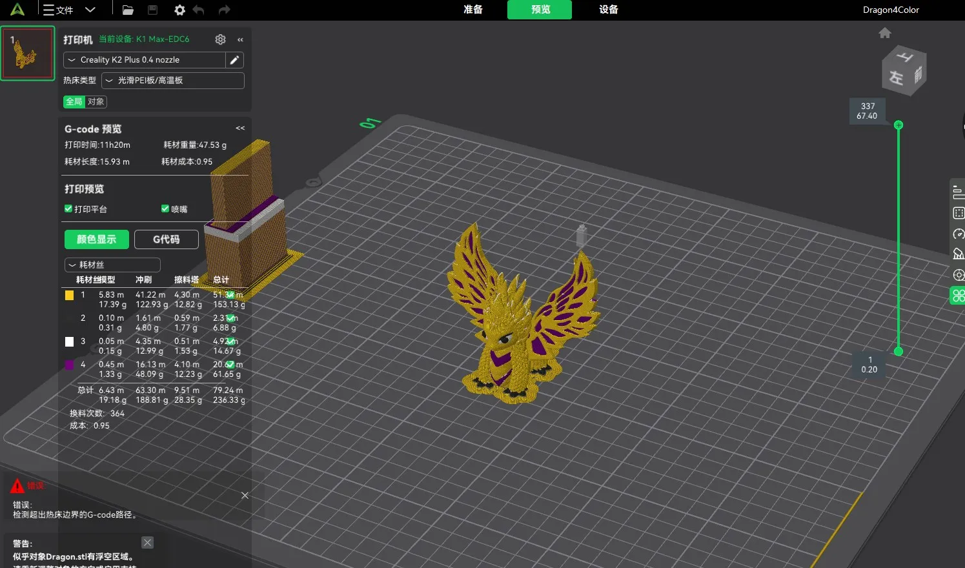Toggle the 打印平台 checkbox
The image size is (965, 568).
(x=68, y=208)
